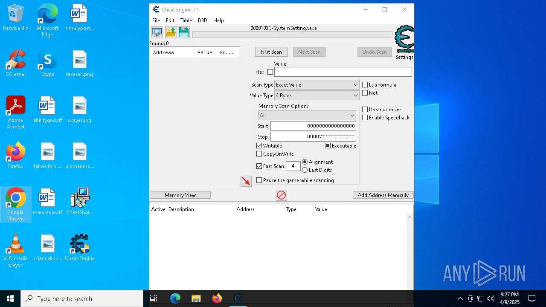
Task: Click the scan progress bar
Action: [292, 35]
